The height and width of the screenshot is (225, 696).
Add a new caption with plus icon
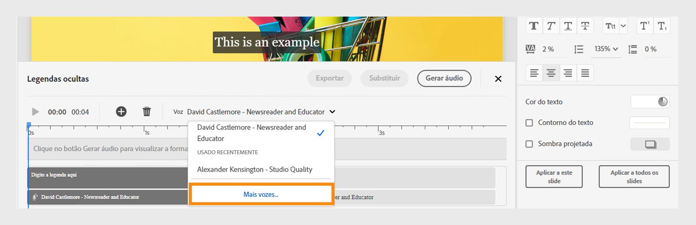coord(121,112)
